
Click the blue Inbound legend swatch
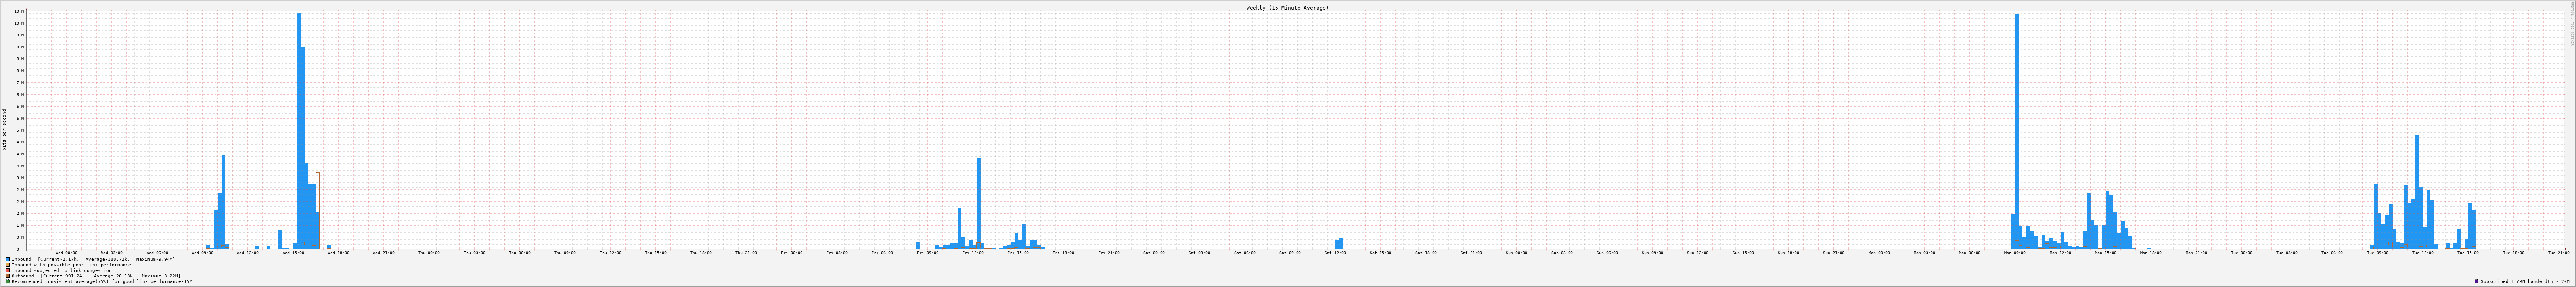point(8,259)
